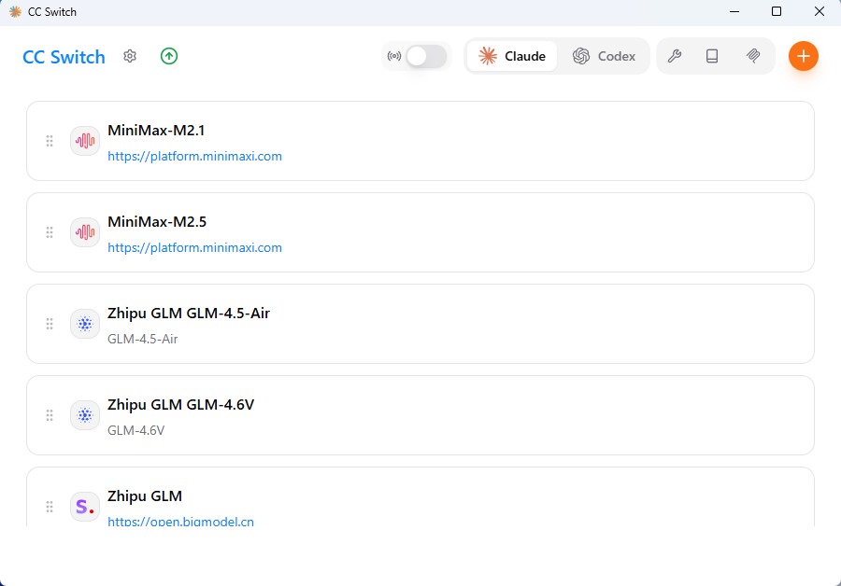Open the book icon in toolbar
The width and height of the screenshot is (841, 586).
click(712, 56)
